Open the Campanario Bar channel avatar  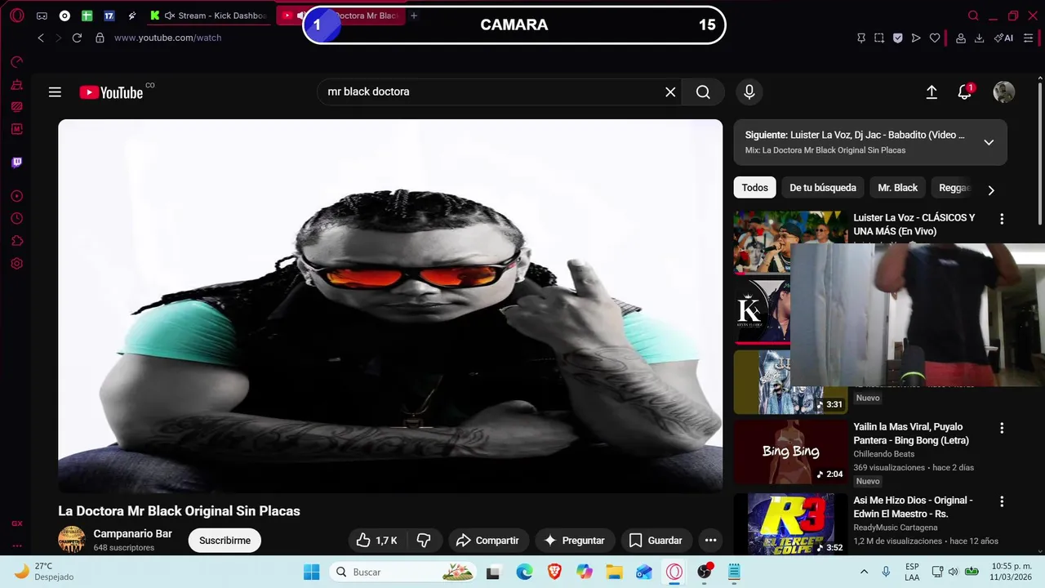pos(72,540)
